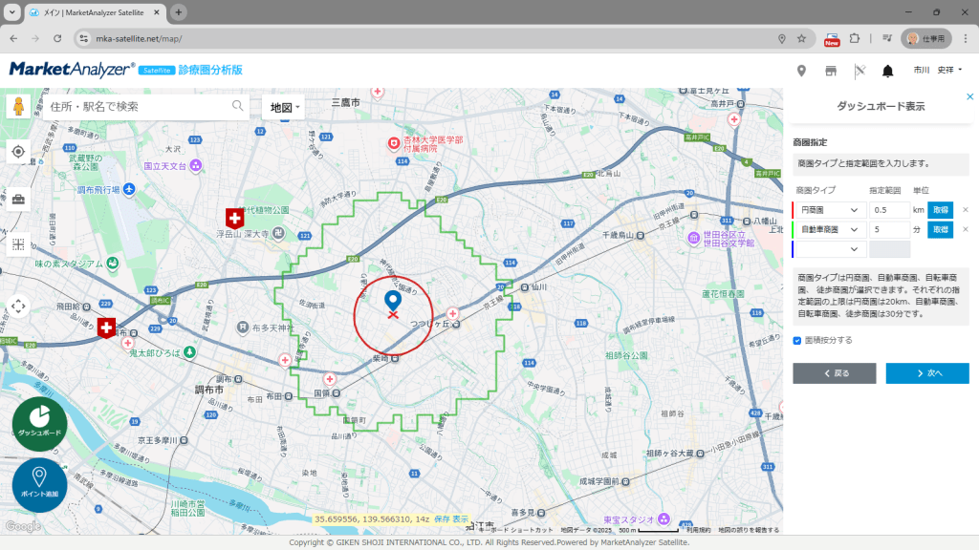
Task: Open the 地図 map type menu
Action: pos(284,107)
